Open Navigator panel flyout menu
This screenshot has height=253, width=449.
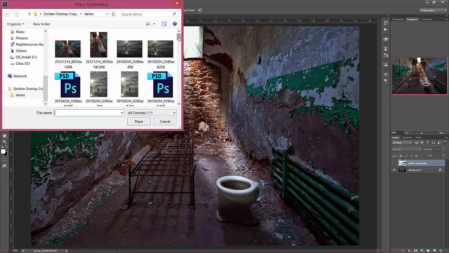pos(446,19)
